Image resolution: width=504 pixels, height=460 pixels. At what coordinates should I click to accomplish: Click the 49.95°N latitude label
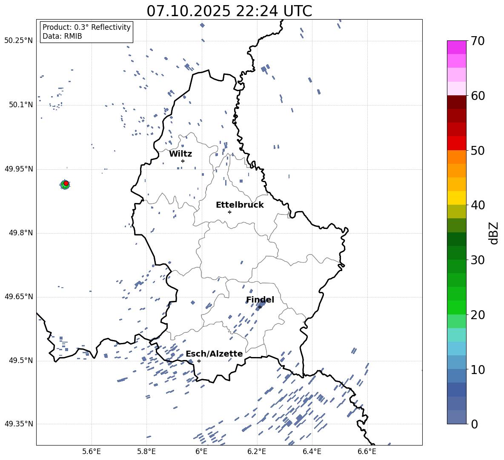pos(19,169)
